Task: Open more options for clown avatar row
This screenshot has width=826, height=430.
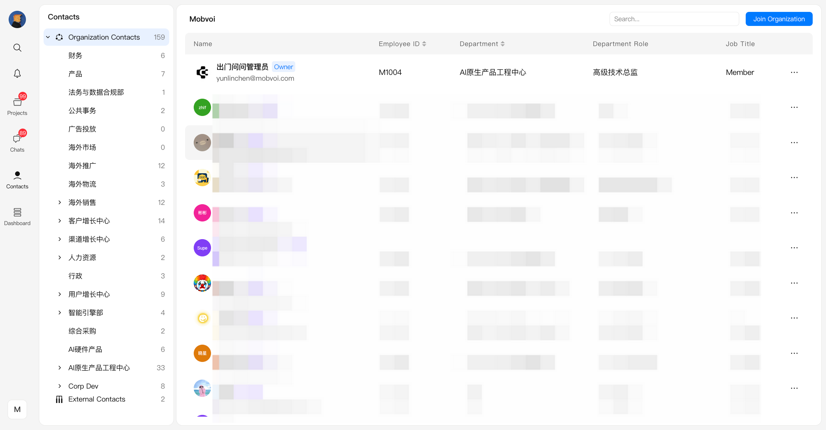Action: pyautogui.click(x=794, y=283)
